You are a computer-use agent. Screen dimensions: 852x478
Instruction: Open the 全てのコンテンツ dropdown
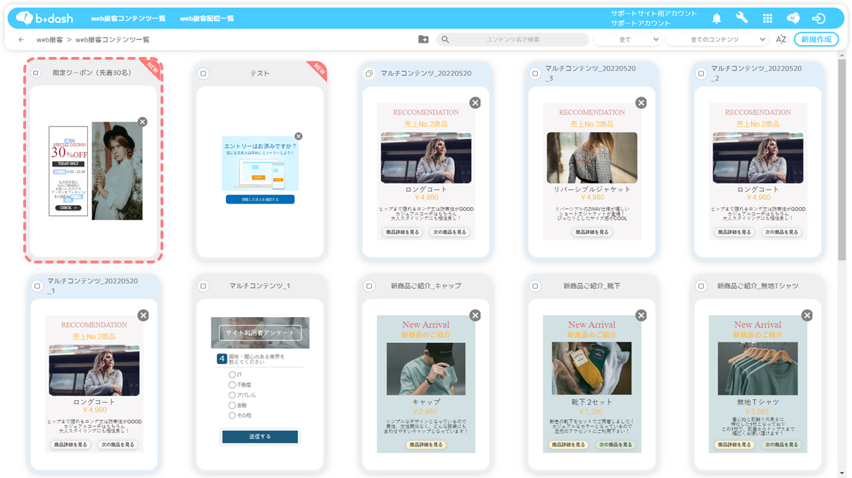pyautogui.click(x=718, y=39)
